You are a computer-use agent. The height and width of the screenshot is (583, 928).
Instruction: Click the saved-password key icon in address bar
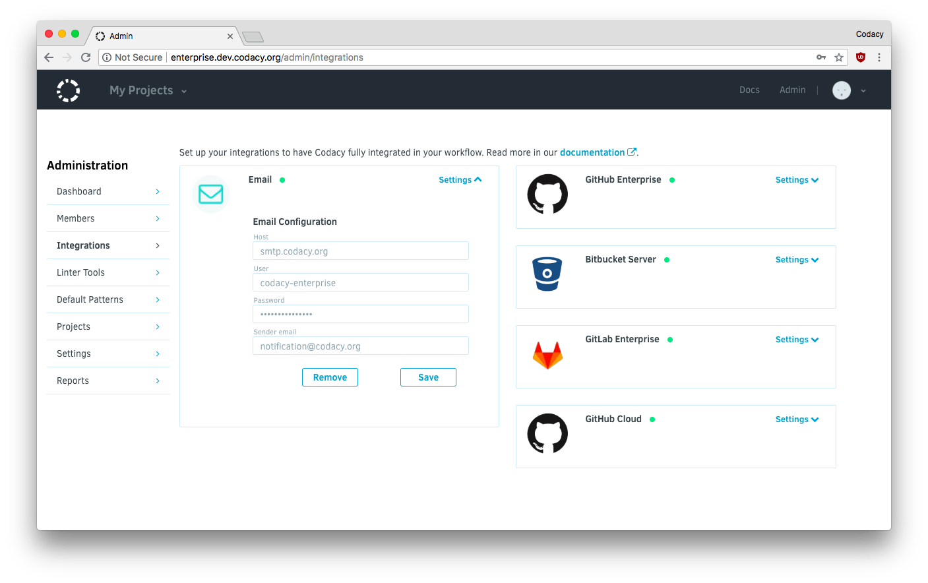[x=821, y=57]
